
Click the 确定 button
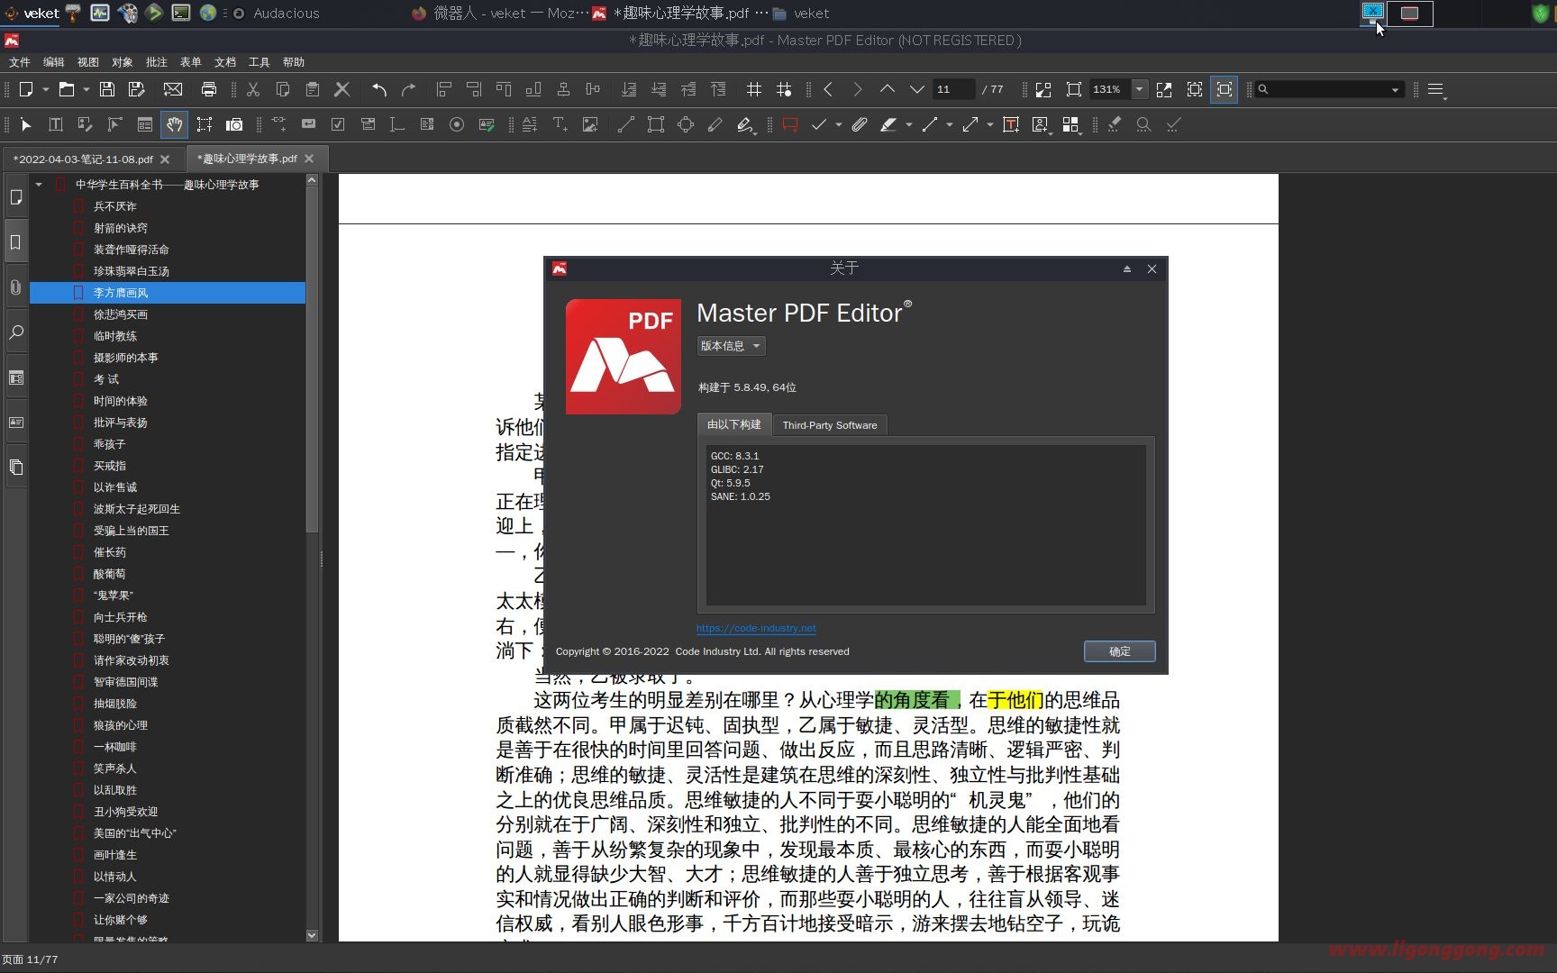1119,651
